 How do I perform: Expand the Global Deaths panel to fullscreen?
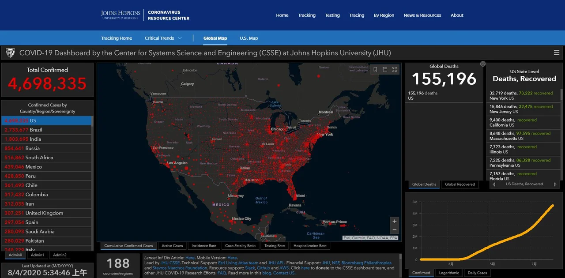tap(483, 64)
